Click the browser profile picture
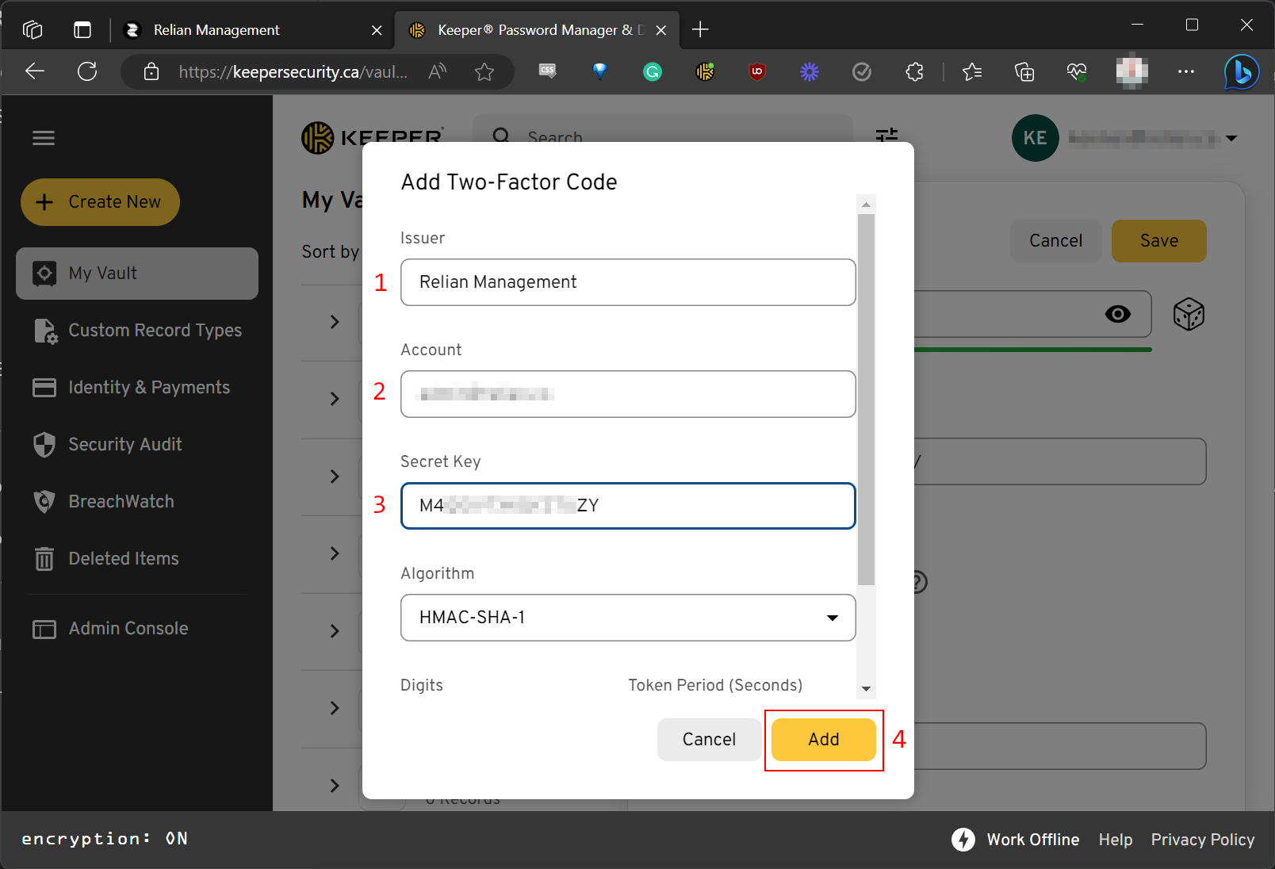Image resolution: width=1275 pixels, height=869 pixels. coord(1132,72)
